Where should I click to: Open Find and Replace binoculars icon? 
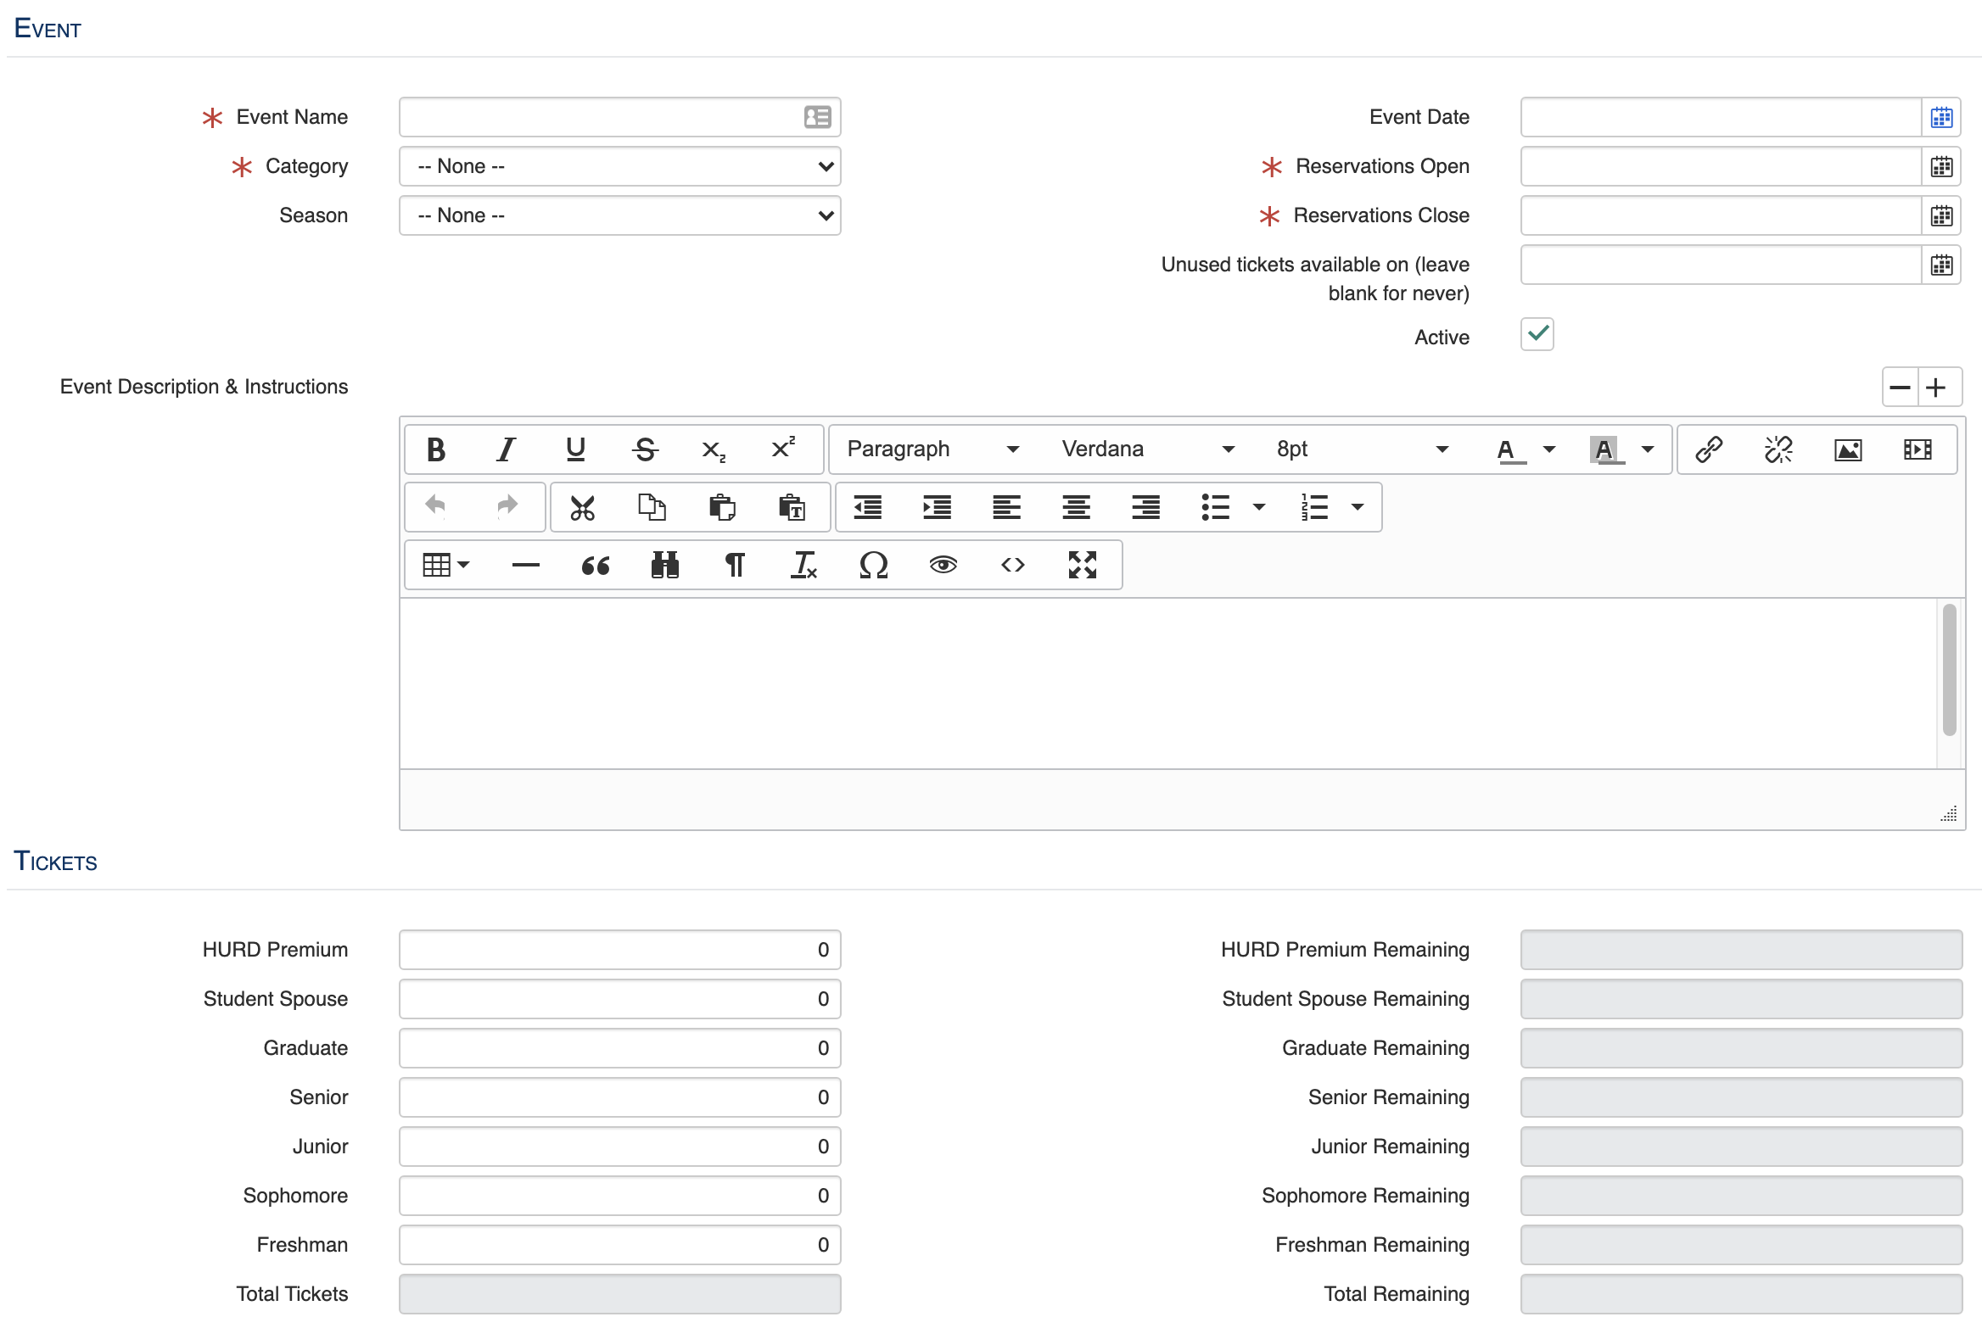pos(664,565)
